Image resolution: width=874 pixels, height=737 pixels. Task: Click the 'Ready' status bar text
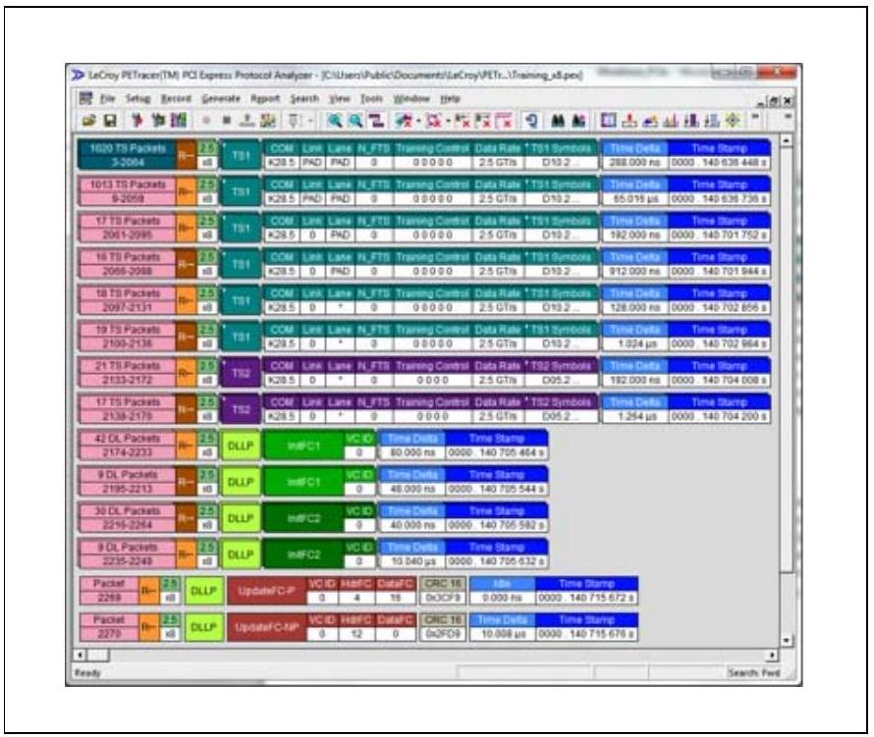pos(87,672)
